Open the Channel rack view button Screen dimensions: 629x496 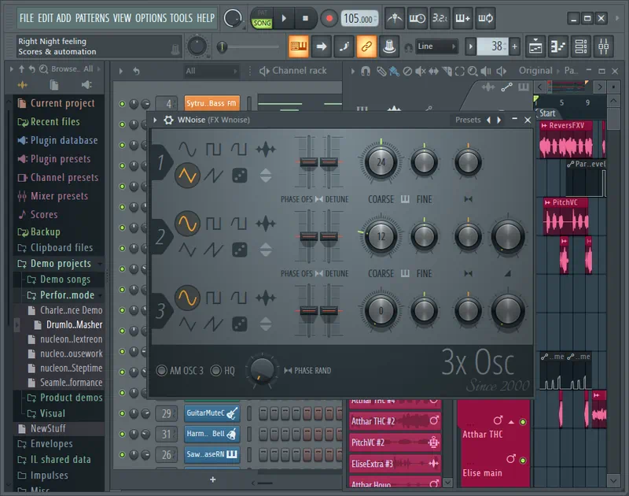(x=581, y=46)
